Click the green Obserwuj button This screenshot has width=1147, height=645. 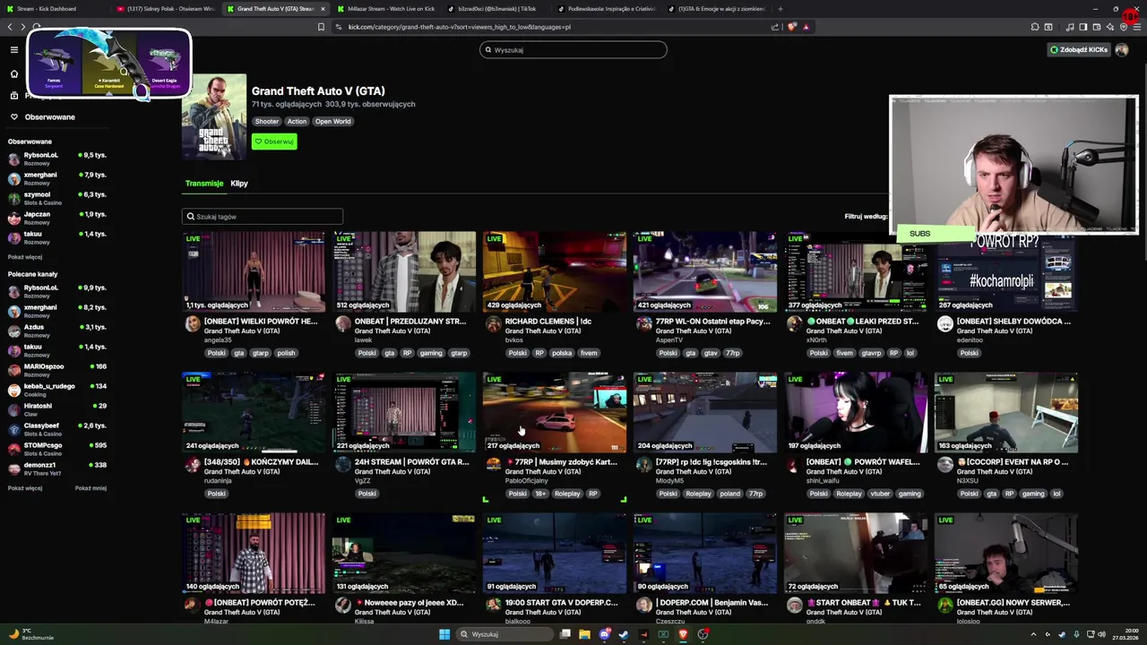tap(274, 142)
